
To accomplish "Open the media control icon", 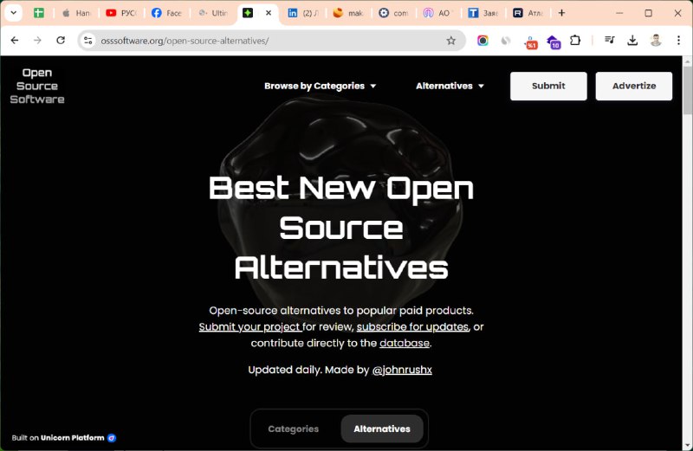I will point(610,40).
